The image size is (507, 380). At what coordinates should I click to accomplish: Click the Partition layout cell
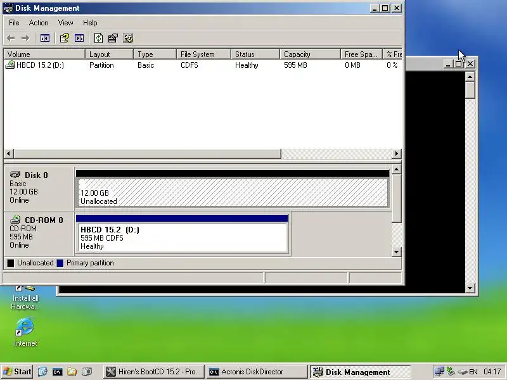pyautogui.click(x=101, y=65)
